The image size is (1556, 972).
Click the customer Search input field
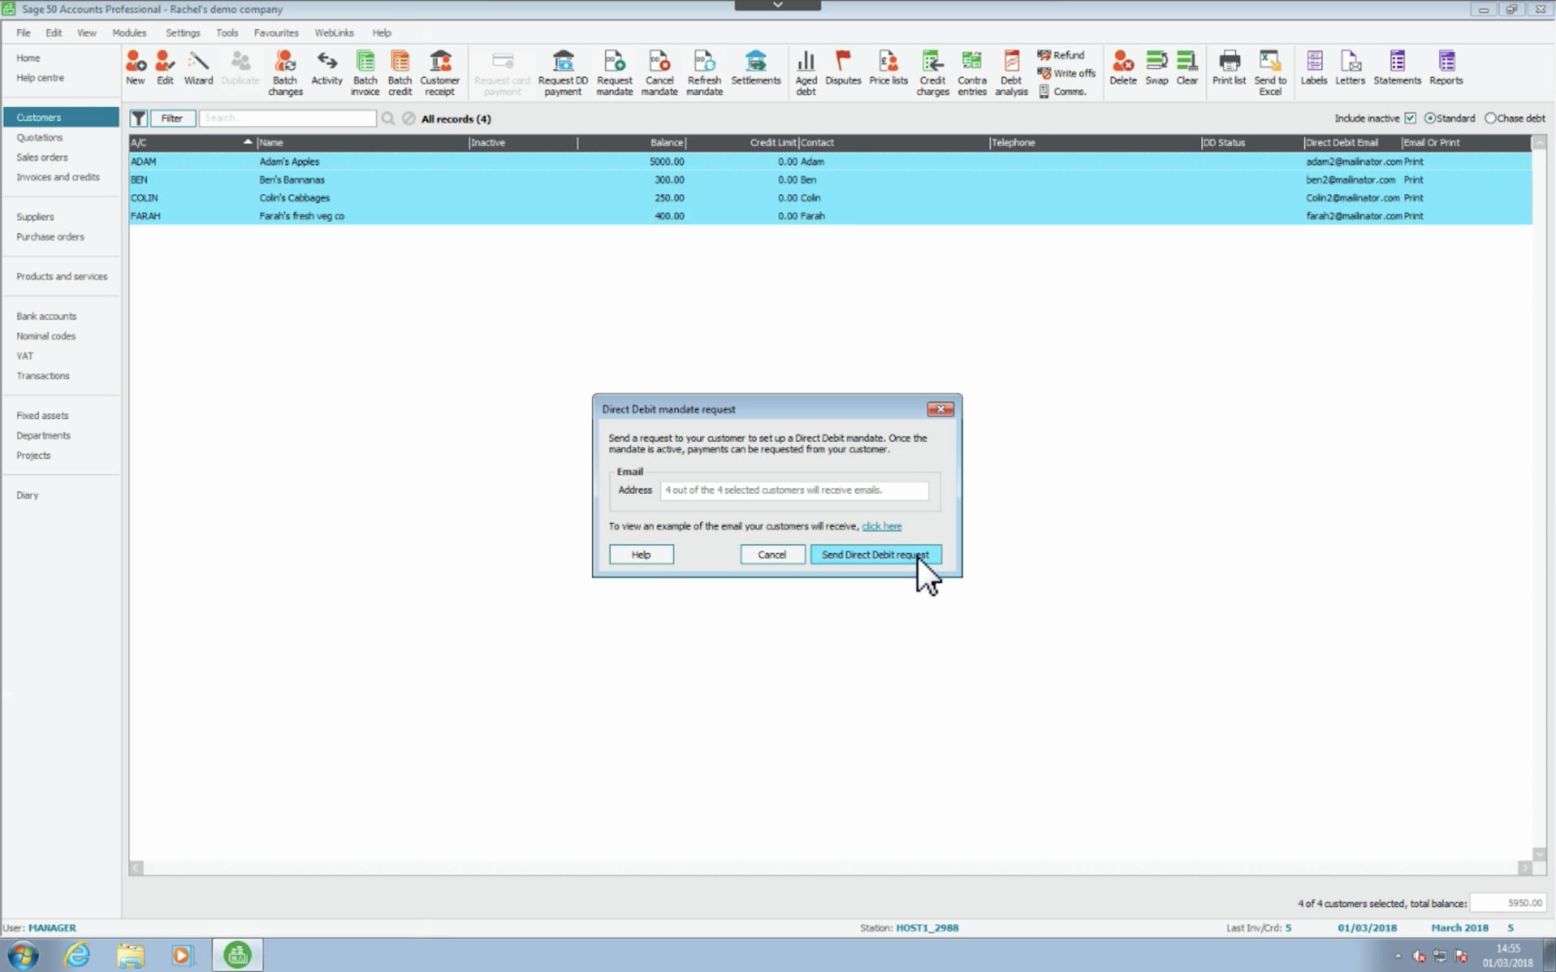[x=287, y=118]
